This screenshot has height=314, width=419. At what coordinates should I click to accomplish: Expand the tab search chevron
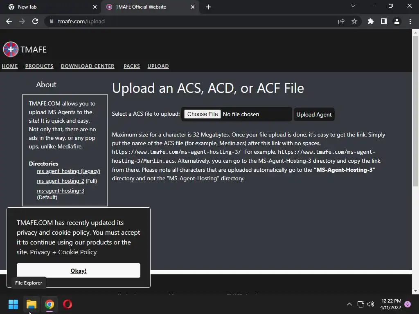tap(353, 6)
